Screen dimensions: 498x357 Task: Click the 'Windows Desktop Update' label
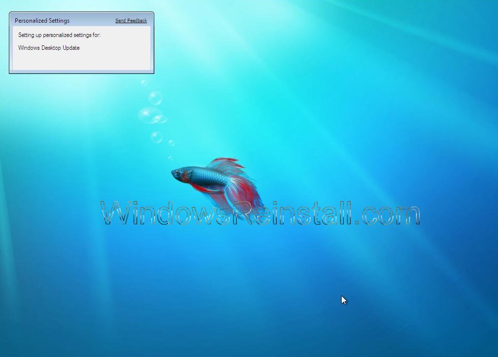(x=49, y=48)
